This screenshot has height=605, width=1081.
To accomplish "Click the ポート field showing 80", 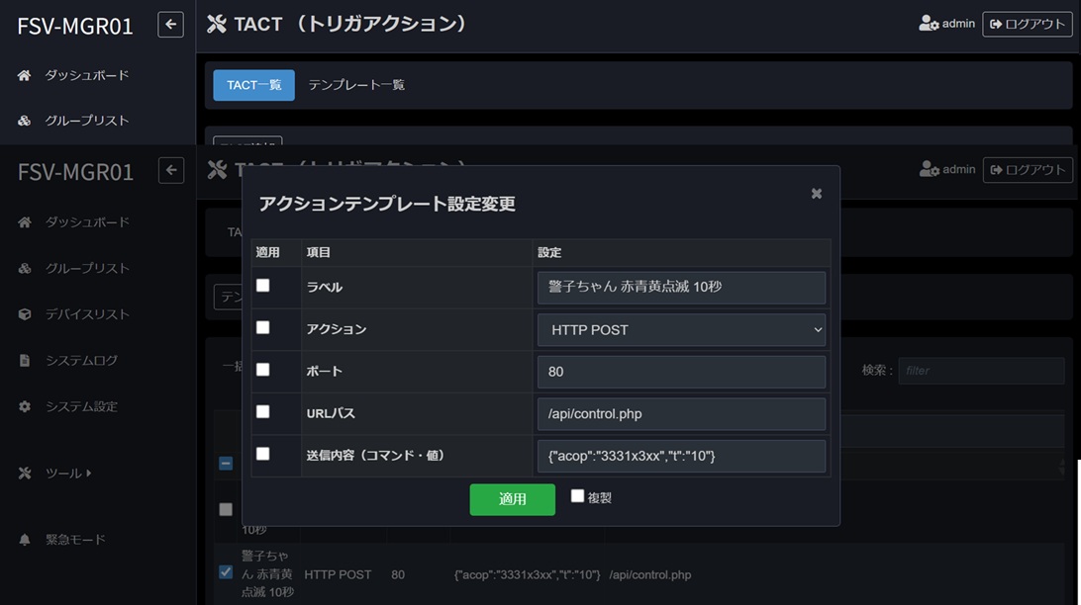I will click(681, 373).
